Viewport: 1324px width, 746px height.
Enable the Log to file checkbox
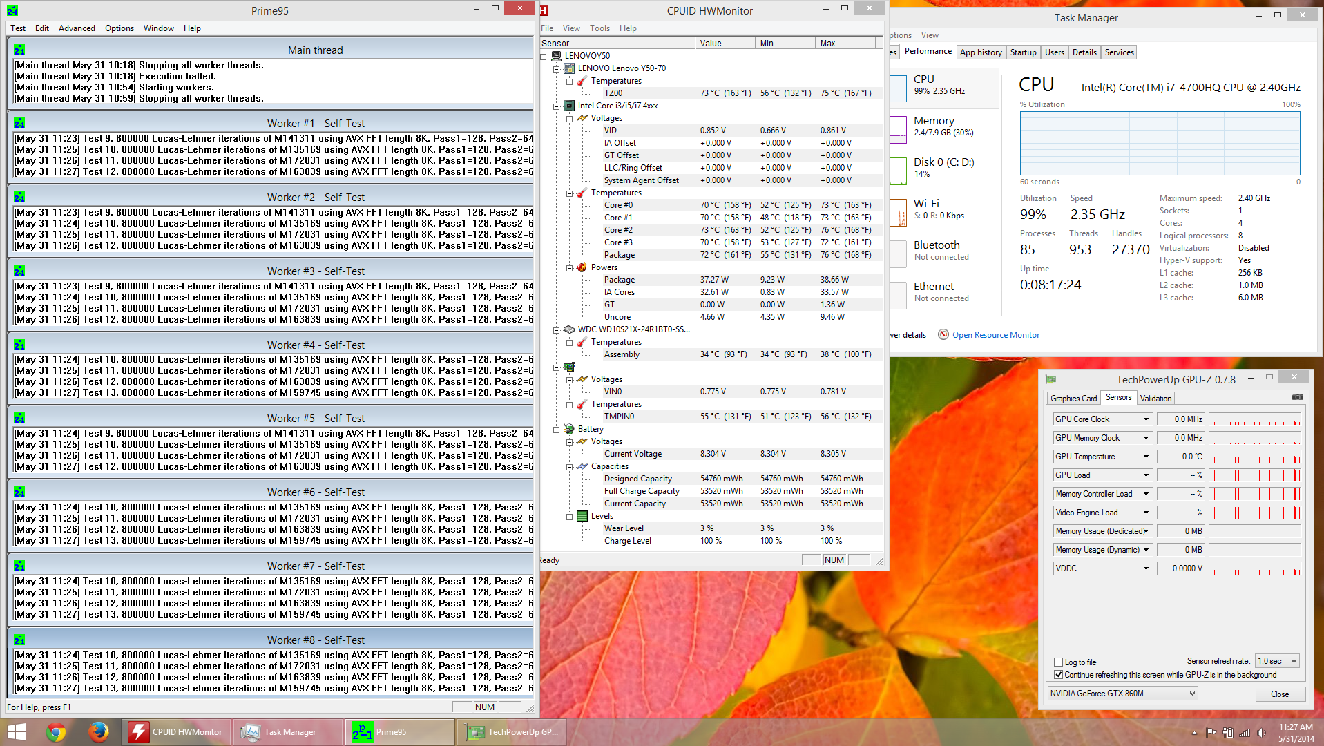click(x=1058, y=662)
